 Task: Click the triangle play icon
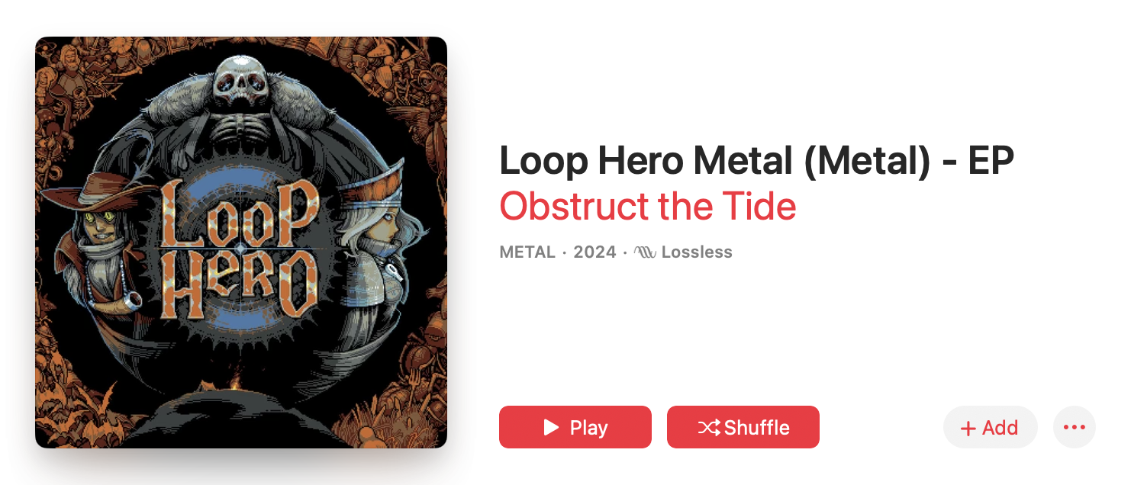pyautogui.click(x=551, y=427)
